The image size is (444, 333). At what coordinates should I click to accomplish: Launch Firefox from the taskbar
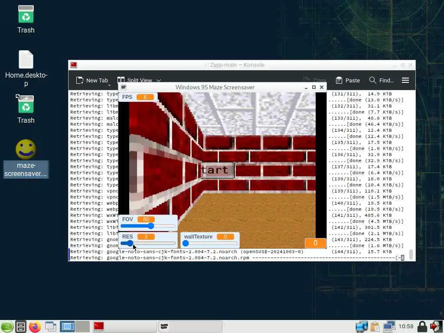35,326
